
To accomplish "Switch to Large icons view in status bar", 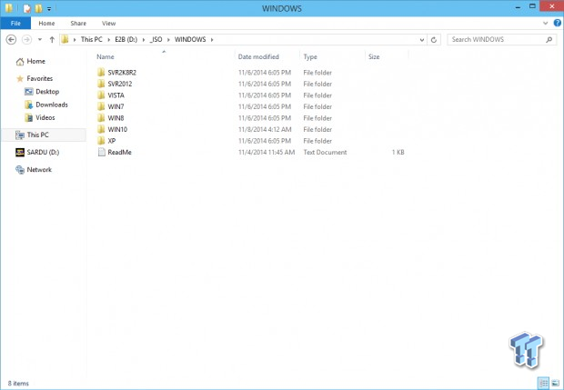I will tap(555, 383).
